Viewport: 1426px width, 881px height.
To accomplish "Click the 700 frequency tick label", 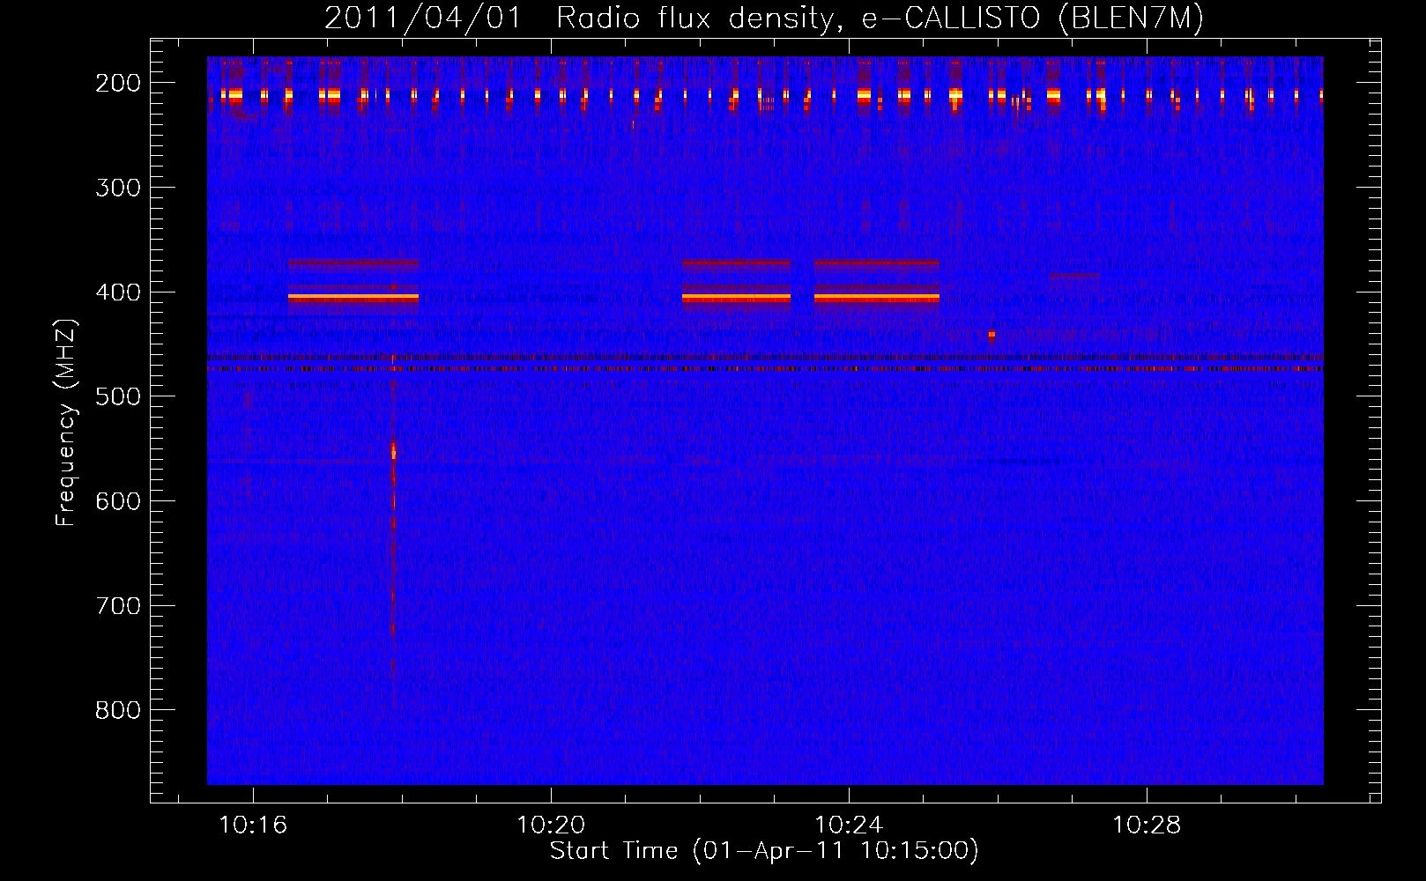I will point(118,606).
